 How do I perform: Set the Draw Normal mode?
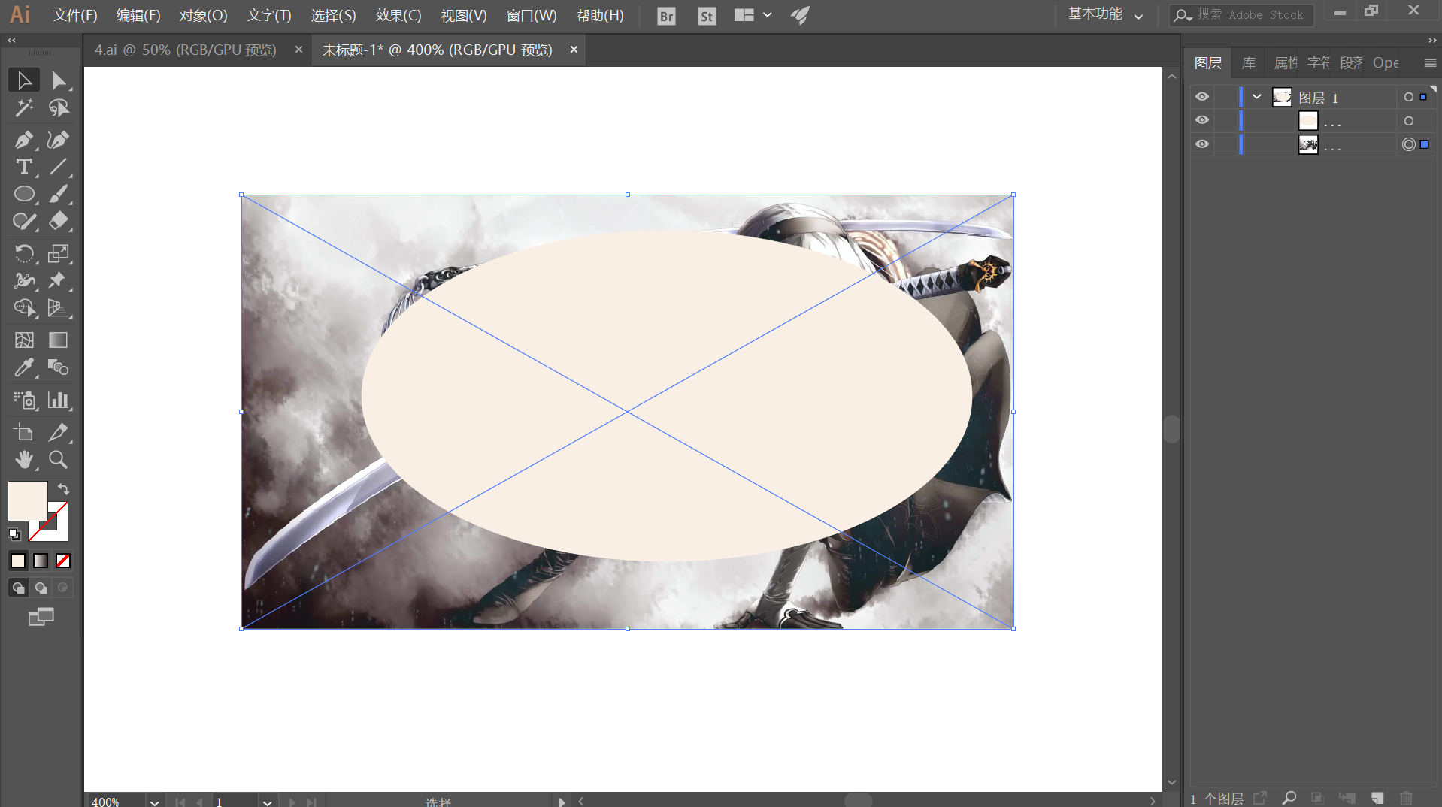click(18, 588)
